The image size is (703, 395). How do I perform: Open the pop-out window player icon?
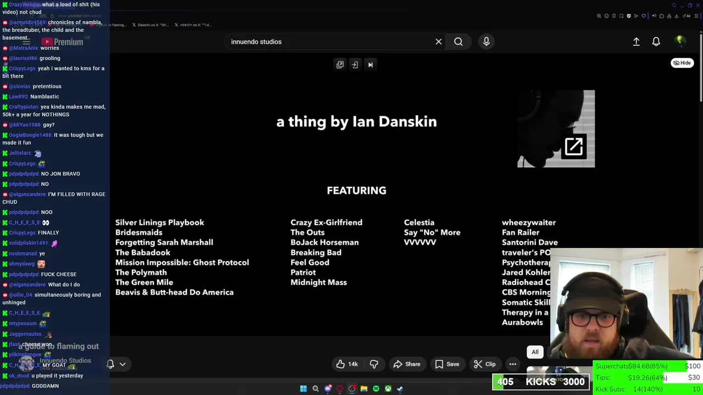click(x=340, y=65)
